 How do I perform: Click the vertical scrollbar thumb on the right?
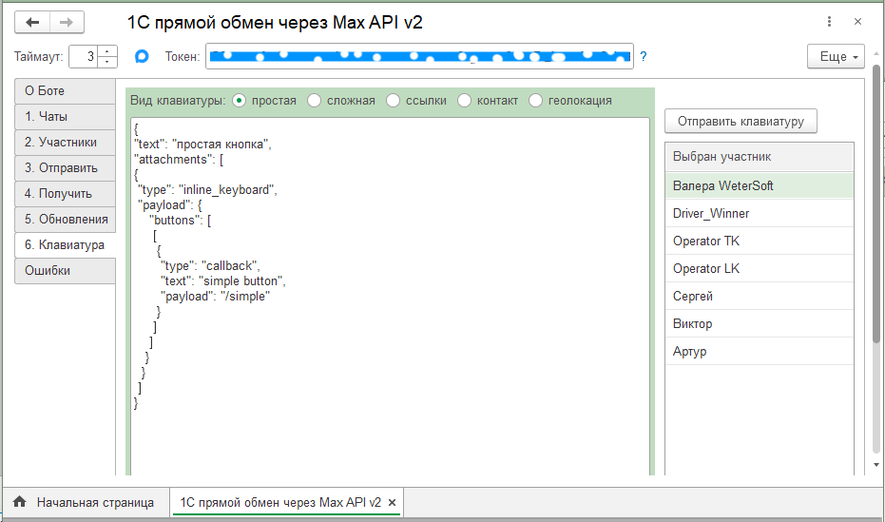click(x=876, y=203)
